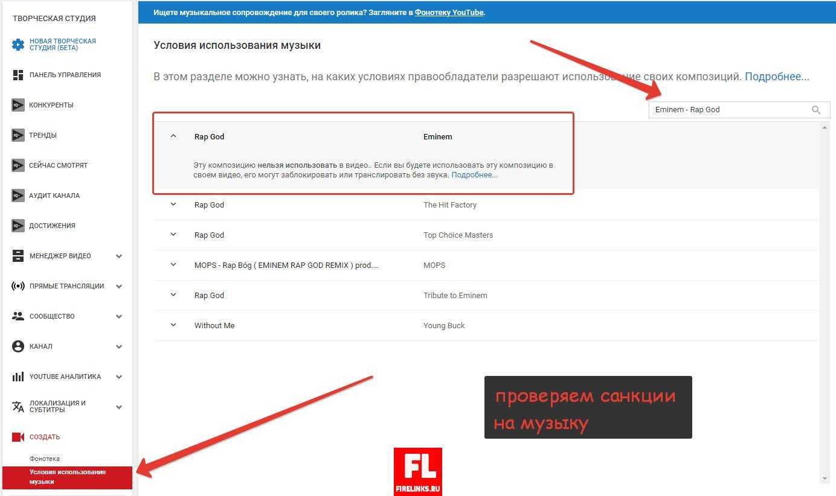Click the account icon beside КАНАЛ
836x496 pixels.
tap(18, 346)
